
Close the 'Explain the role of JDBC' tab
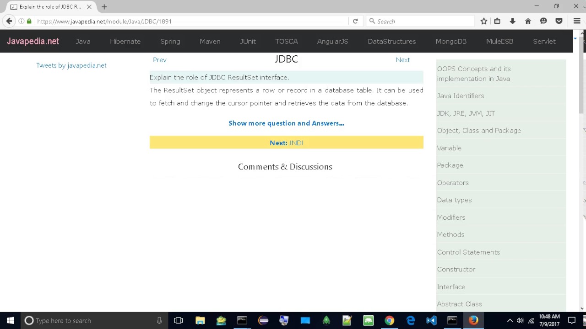pos(89,7)
